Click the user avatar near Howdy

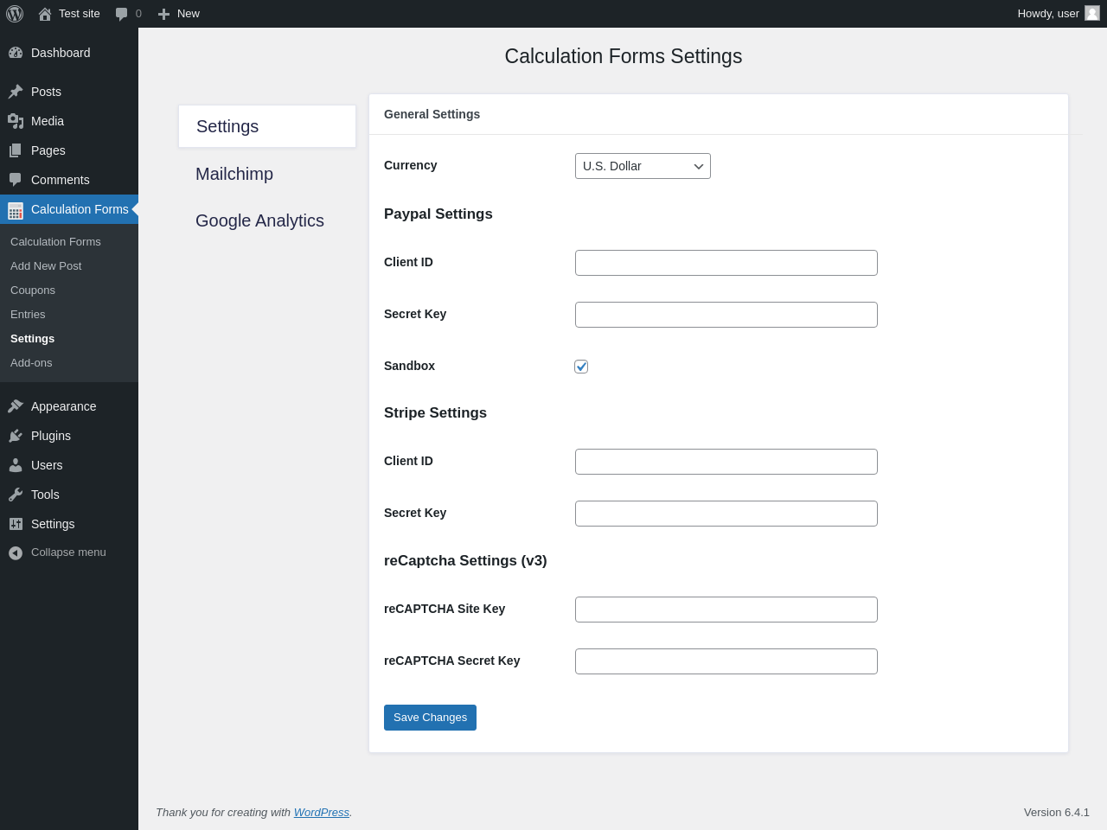(1092, 13)
